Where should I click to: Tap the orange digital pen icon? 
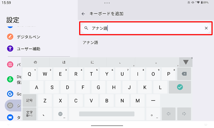tap(10, 37)
